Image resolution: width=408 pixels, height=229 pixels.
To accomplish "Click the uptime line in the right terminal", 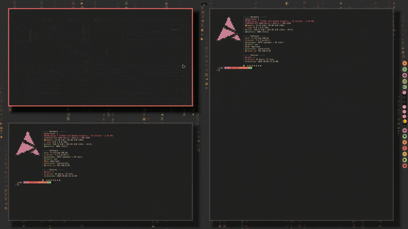I will 259,59.
